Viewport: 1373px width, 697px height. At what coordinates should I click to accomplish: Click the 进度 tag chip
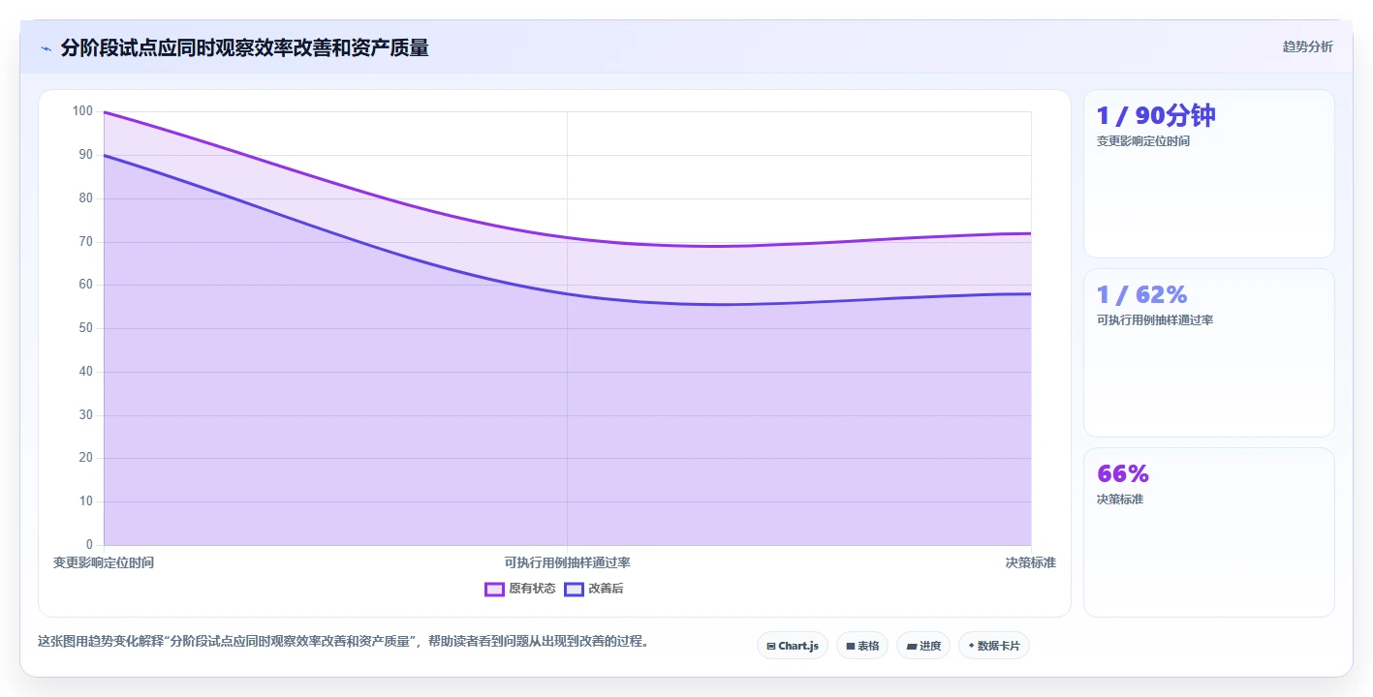923,646
